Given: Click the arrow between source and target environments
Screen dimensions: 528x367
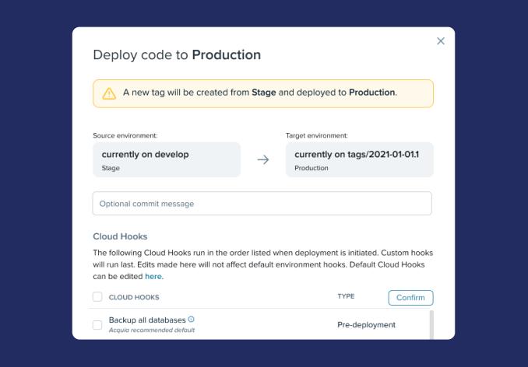Looking at the screenshot, I should tap(263, 159).
